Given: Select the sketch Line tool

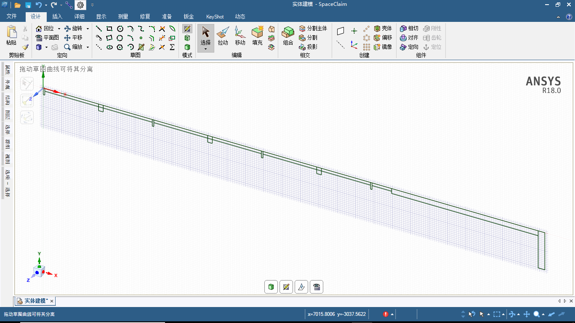Looking at the screenshot, I should 99,29.
